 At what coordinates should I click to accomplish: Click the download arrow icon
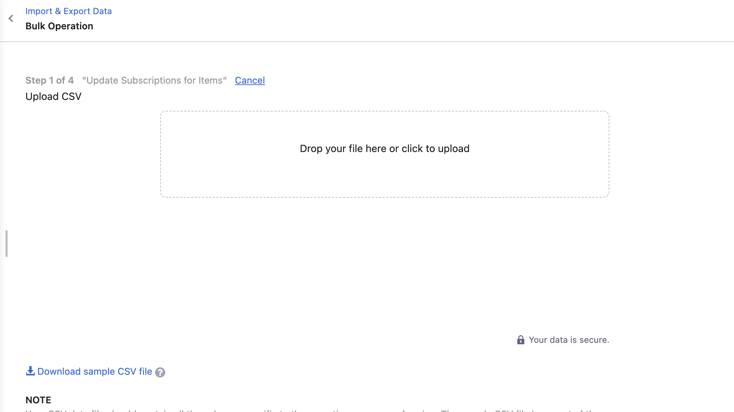[x=30, y=371]
